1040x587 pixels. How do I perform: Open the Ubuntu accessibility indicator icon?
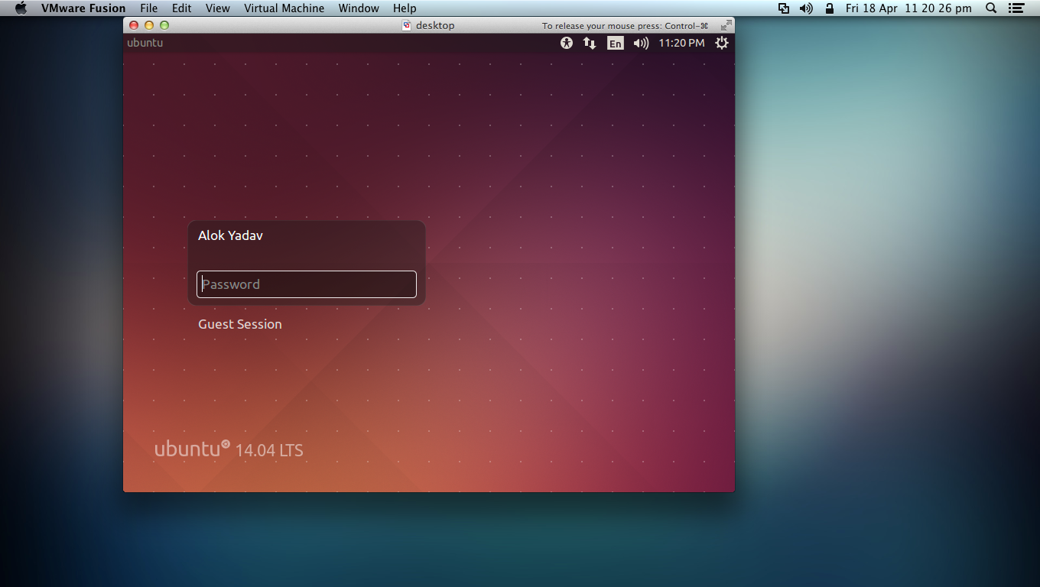pos(566,44)
